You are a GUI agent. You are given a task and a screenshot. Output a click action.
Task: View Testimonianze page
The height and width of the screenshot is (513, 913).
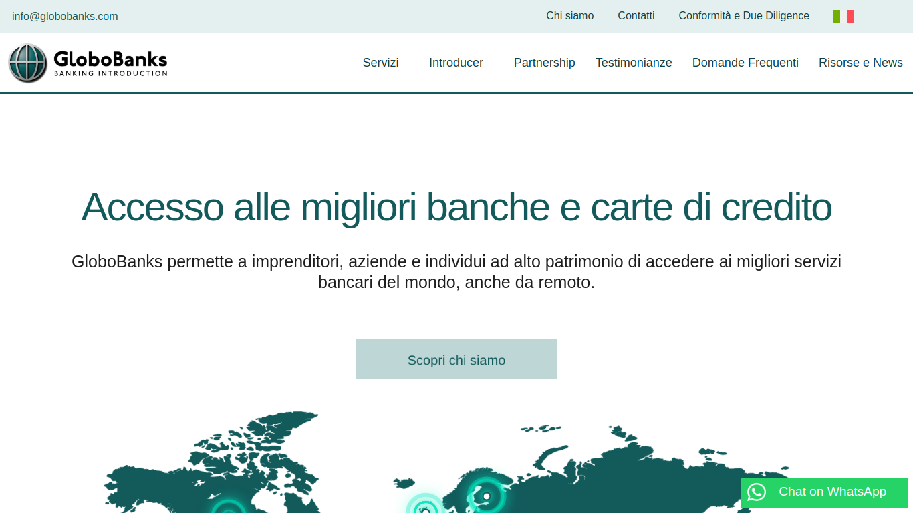[634, 63]
